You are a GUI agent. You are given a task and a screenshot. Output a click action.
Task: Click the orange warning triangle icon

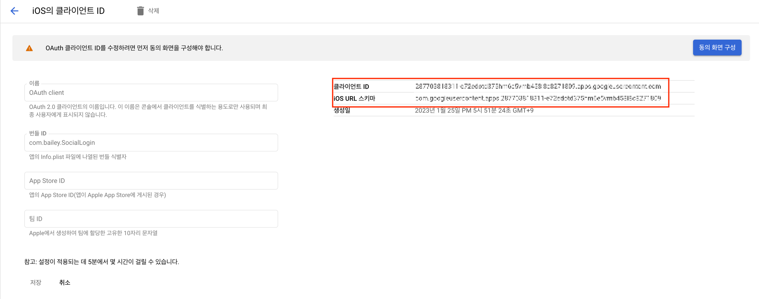pyautogui.click(x=29, y=48)
